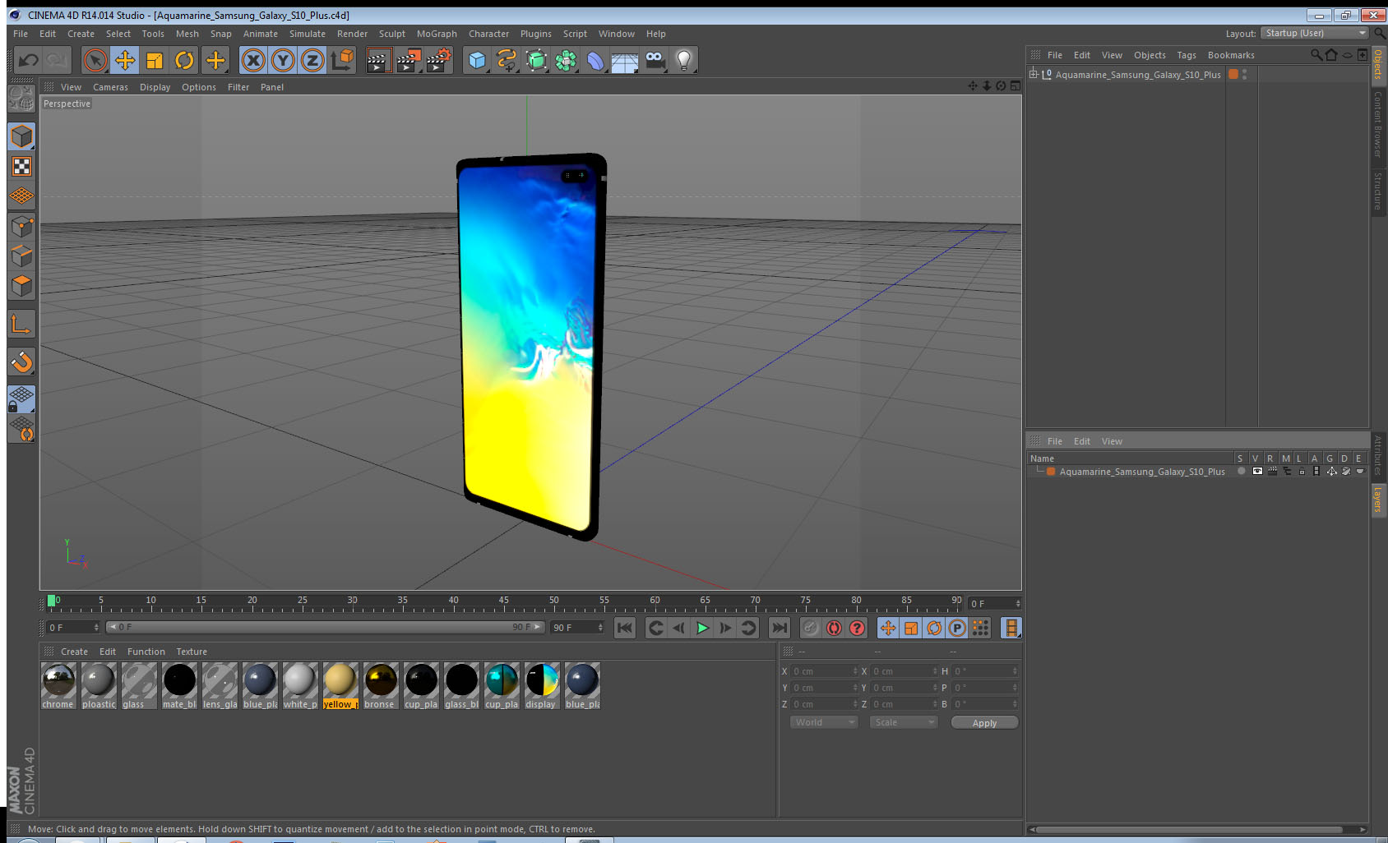Select the chrome material swatch

click(x=58, y=686)
